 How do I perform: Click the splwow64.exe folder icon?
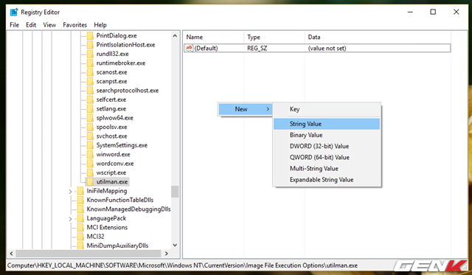(x=90, y=118)
